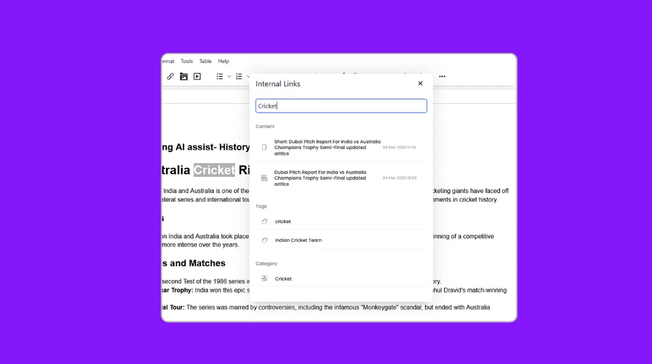Apply numbered list formatting
The image size is (652, 364).
pos(239,76)
